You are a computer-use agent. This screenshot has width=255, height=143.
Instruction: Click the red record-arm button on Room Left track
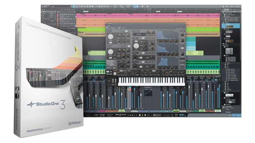click(61, 19)
